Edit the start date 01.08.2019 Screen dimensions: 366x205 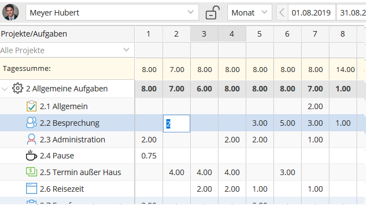point(312,12)
